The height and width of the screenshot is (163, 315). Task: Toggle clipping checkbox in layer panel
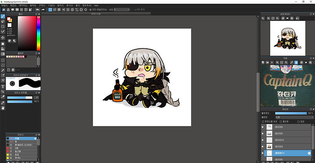coord(281,122)
